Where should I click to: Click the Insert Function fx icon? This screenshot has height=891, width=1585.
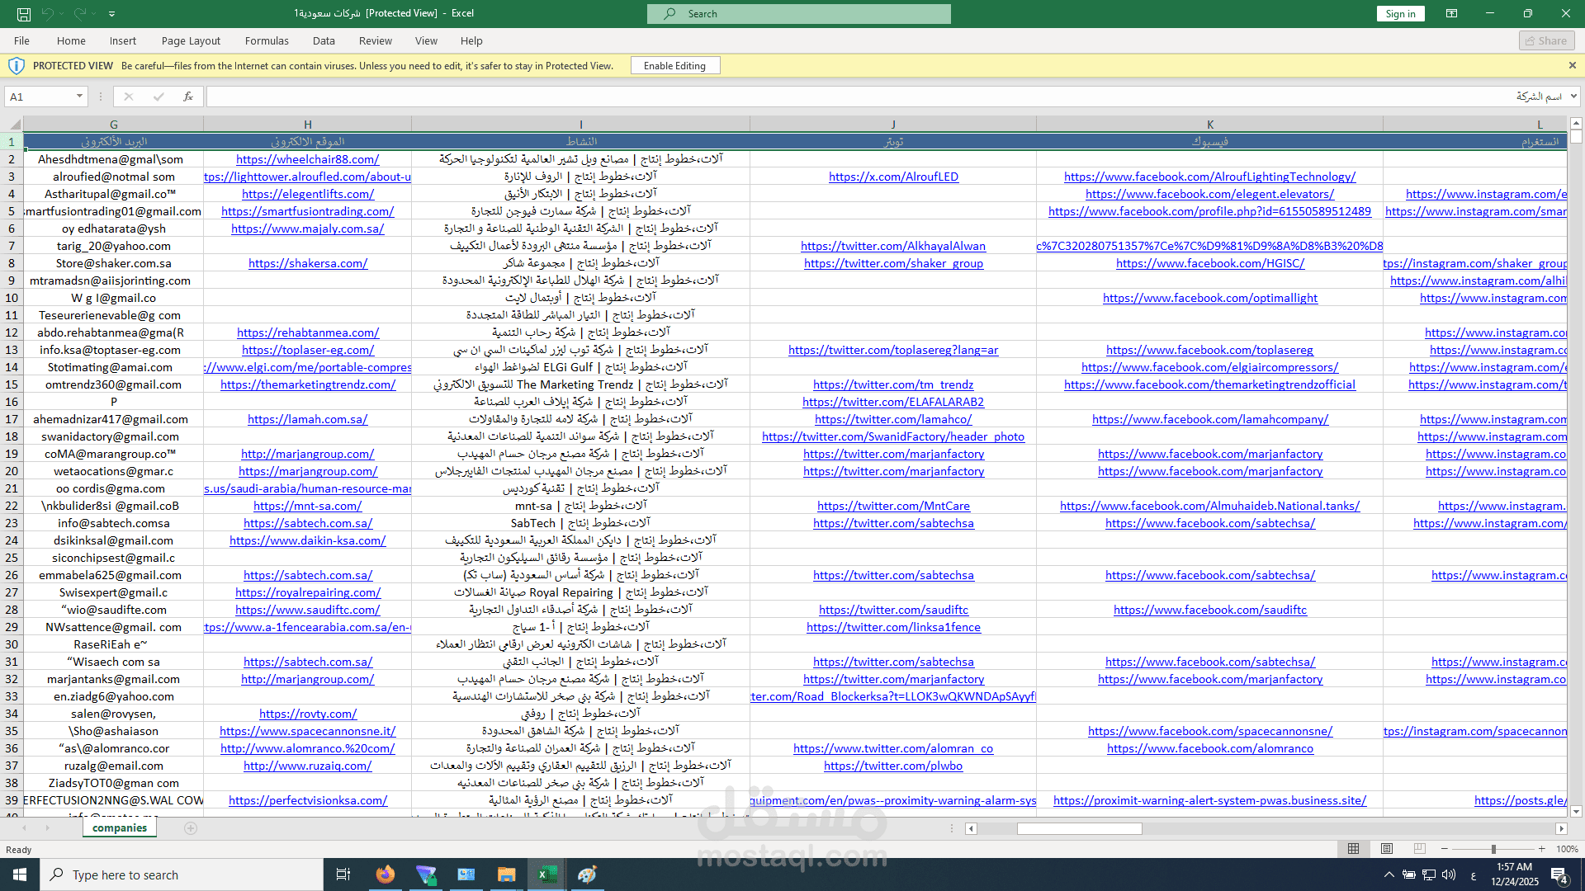(x=188, y=97)
